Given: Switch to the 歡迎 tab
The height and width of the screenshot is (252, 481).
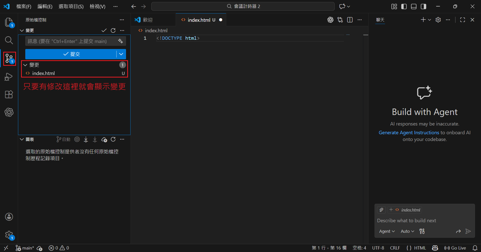Looking at the screenshot, I should [148, 20].
